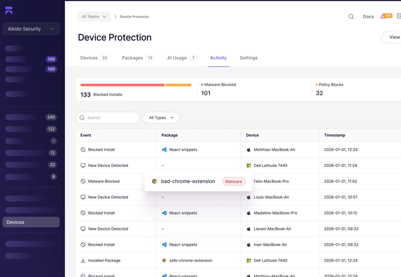Click blocked icon in Blocked Install 09:32 row
Viewport: 401px width, 277px height.
click(x=83, y=245)
